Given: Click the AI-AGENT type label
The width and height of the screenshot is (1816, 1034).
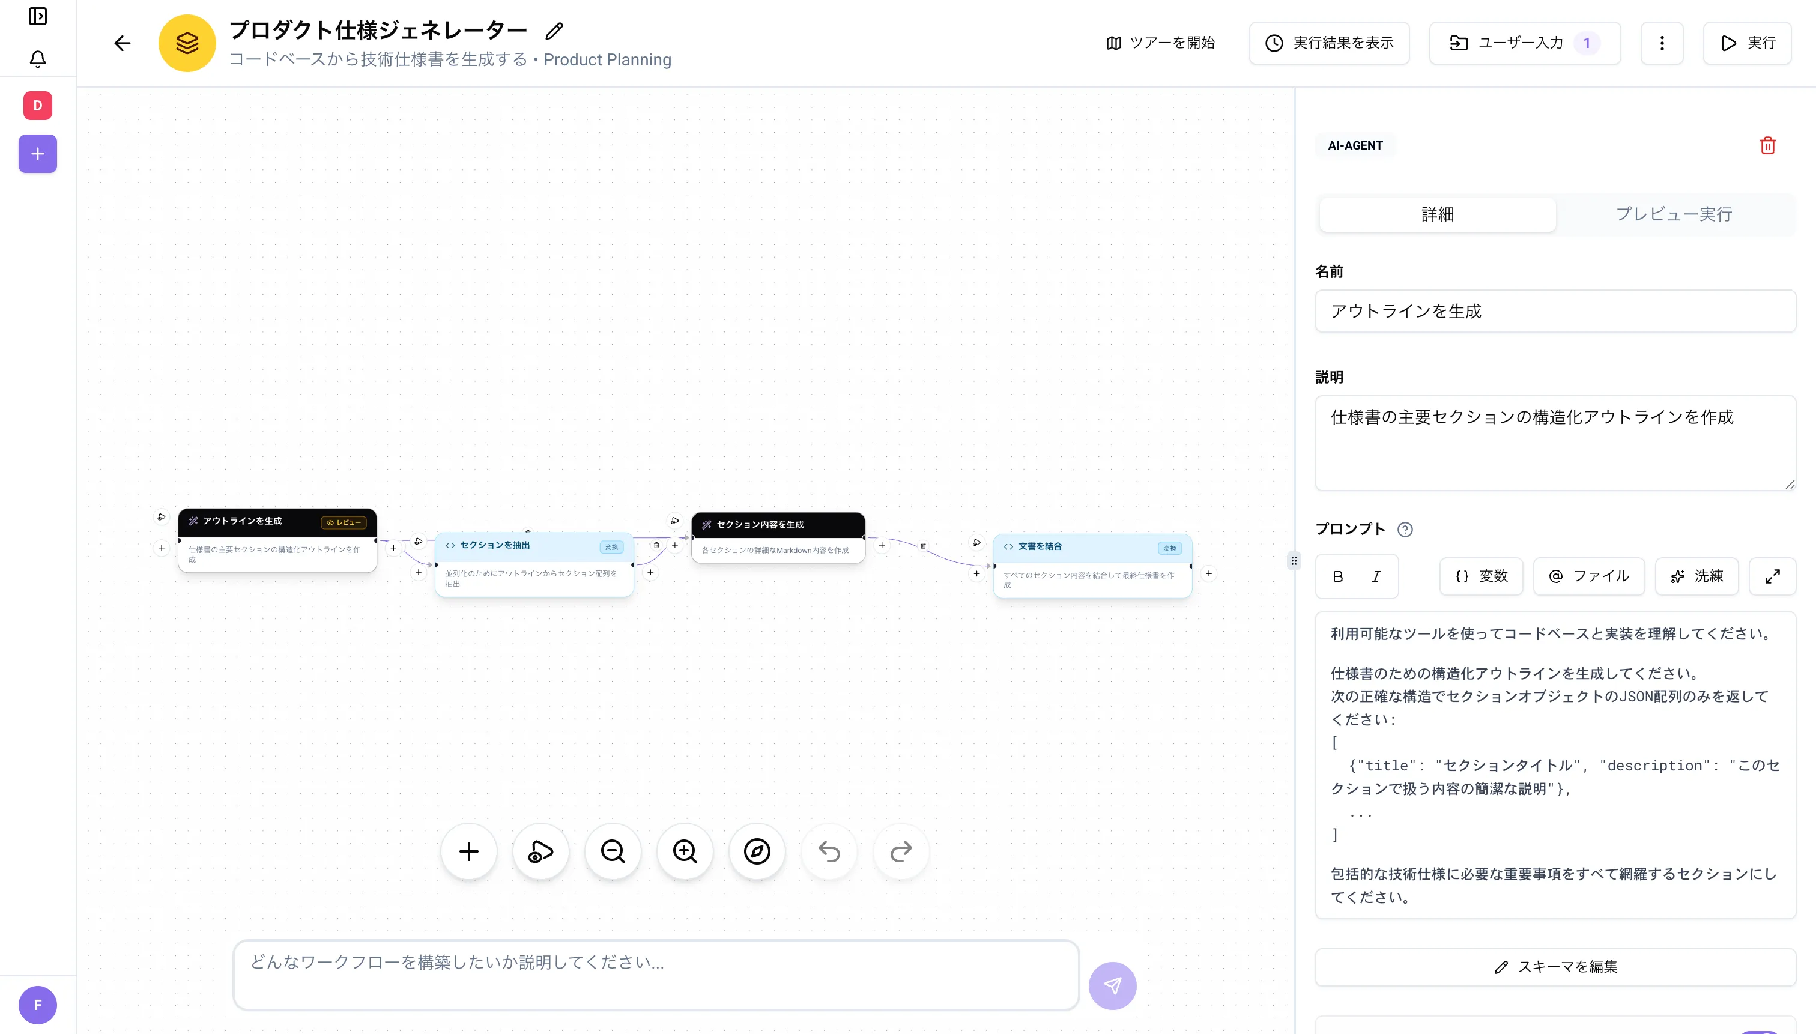Looking at the screenshot, I should tap(1355, 145).
